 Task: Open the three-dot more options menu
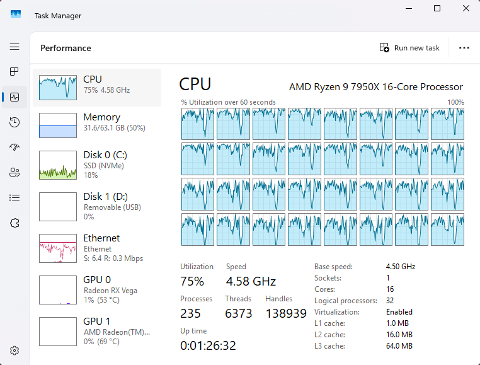(x=464, y=48)
